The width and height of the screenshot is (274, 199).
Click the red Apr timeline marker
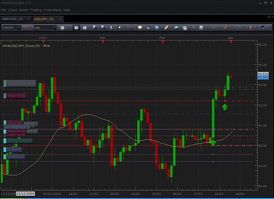click(231, 42)
